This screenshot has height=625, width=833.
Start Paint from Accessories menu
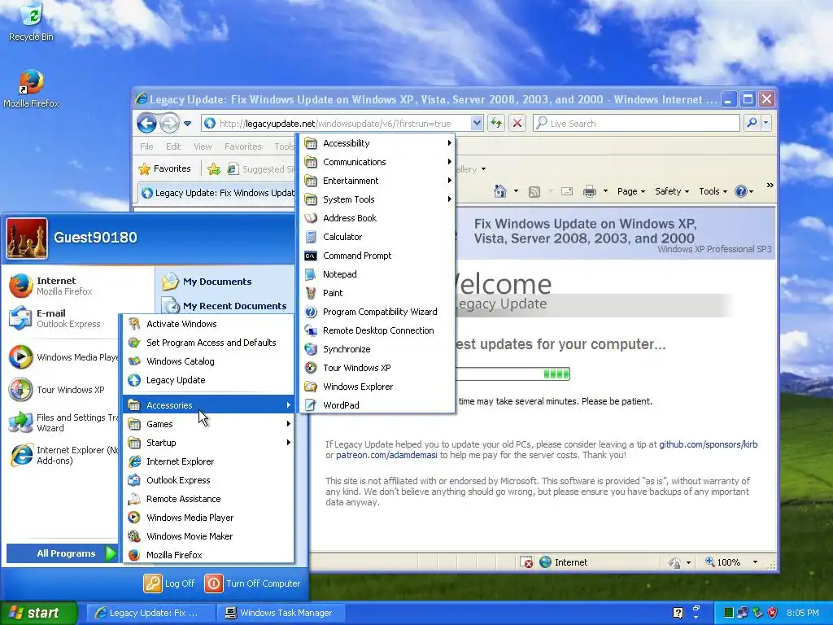377,293
